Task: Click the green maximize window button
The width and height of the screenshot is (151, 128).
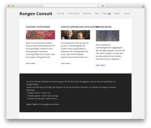Action: (13, 6)
